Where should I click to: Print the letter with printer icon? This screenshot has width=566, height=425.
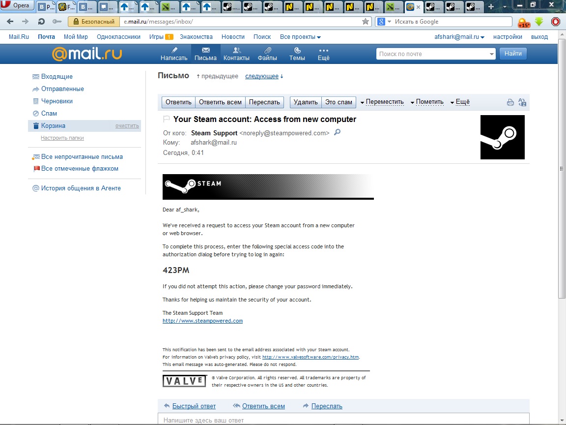click(510, 102)
